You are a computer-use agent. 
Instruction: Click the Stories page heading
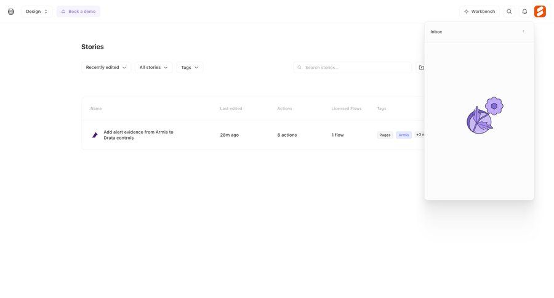pyautogui.click(x=92, y=47)
